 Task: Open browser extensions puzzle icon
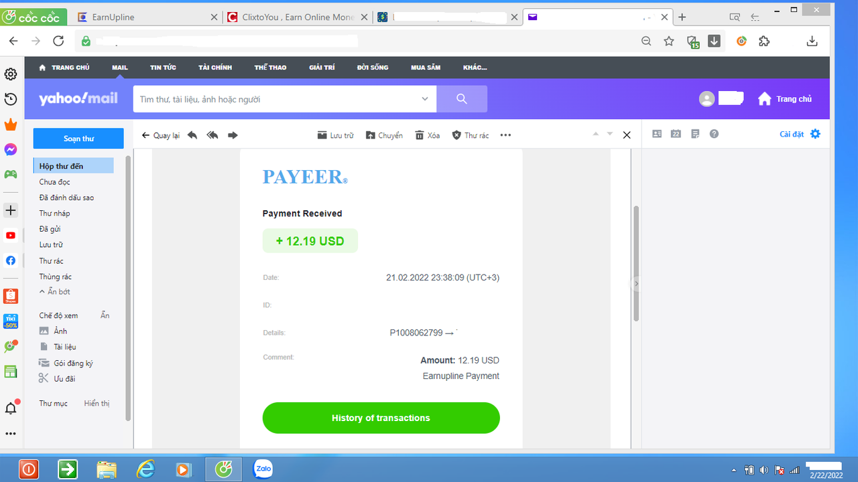point(764,42)
